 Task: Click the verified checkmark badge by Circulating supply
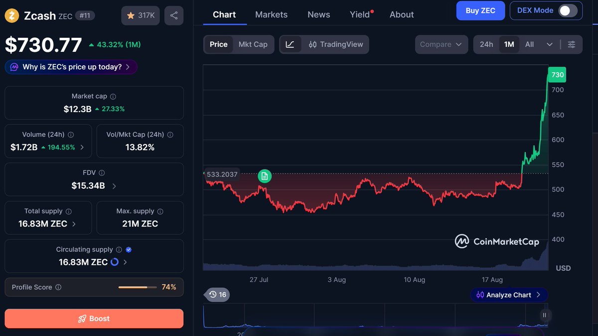click(129, 250)
